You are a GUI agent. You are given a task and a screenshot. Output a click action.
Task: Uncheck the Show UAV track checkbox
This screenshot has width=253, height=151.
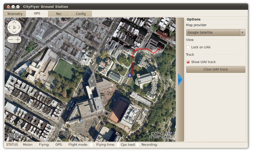point(188,62)
